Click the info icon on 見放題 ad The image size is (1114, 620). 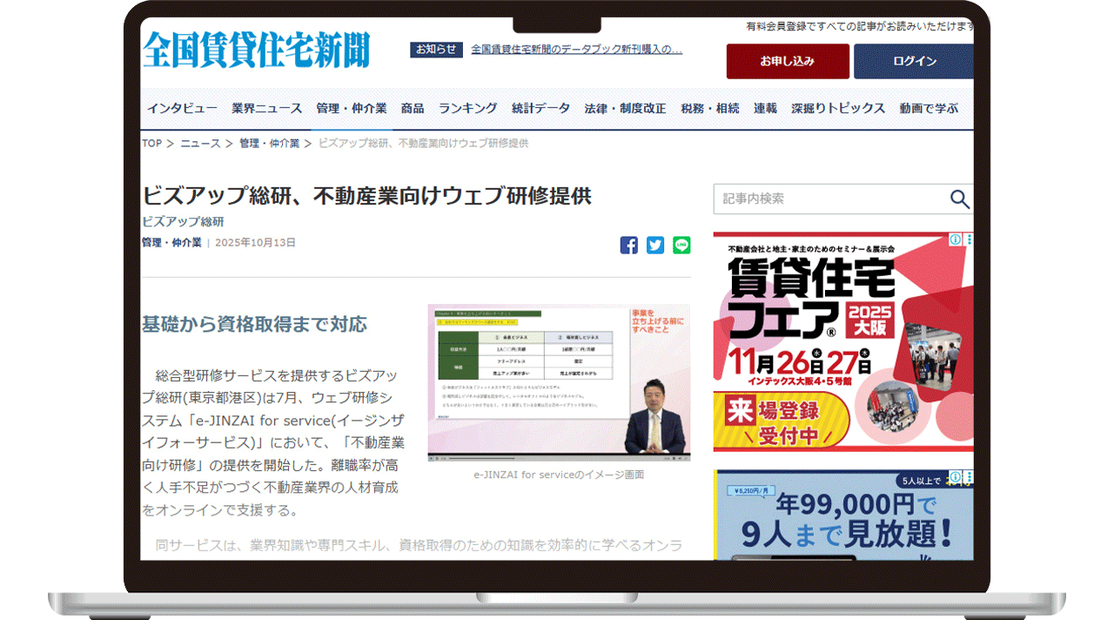955,477
